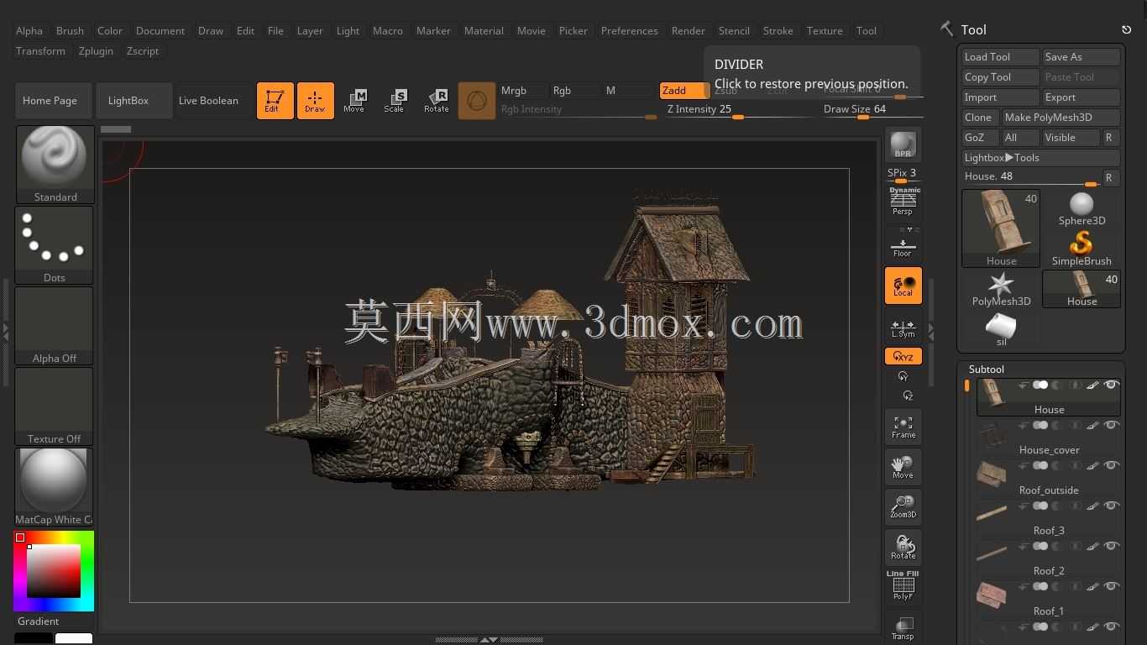Screen dimensions: 1147x645
Task: Toggle the Live Boolean button
Action: (208, 101)
